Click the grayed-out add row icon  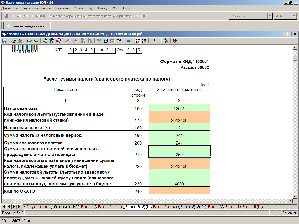(x=83, y=41)
